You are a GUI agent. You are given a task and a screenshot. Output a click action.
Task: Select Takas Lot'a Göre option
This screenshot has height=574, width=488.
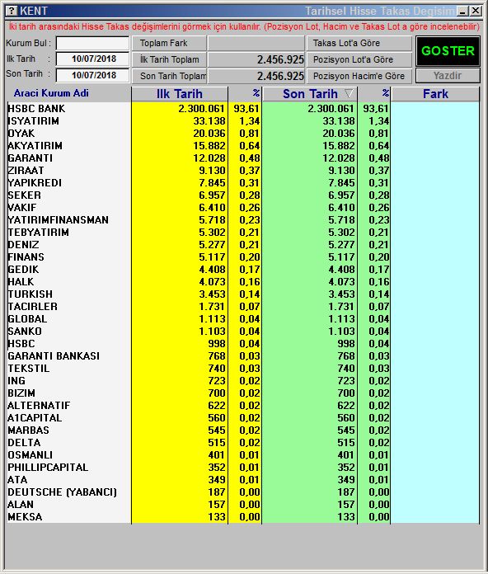359,43
